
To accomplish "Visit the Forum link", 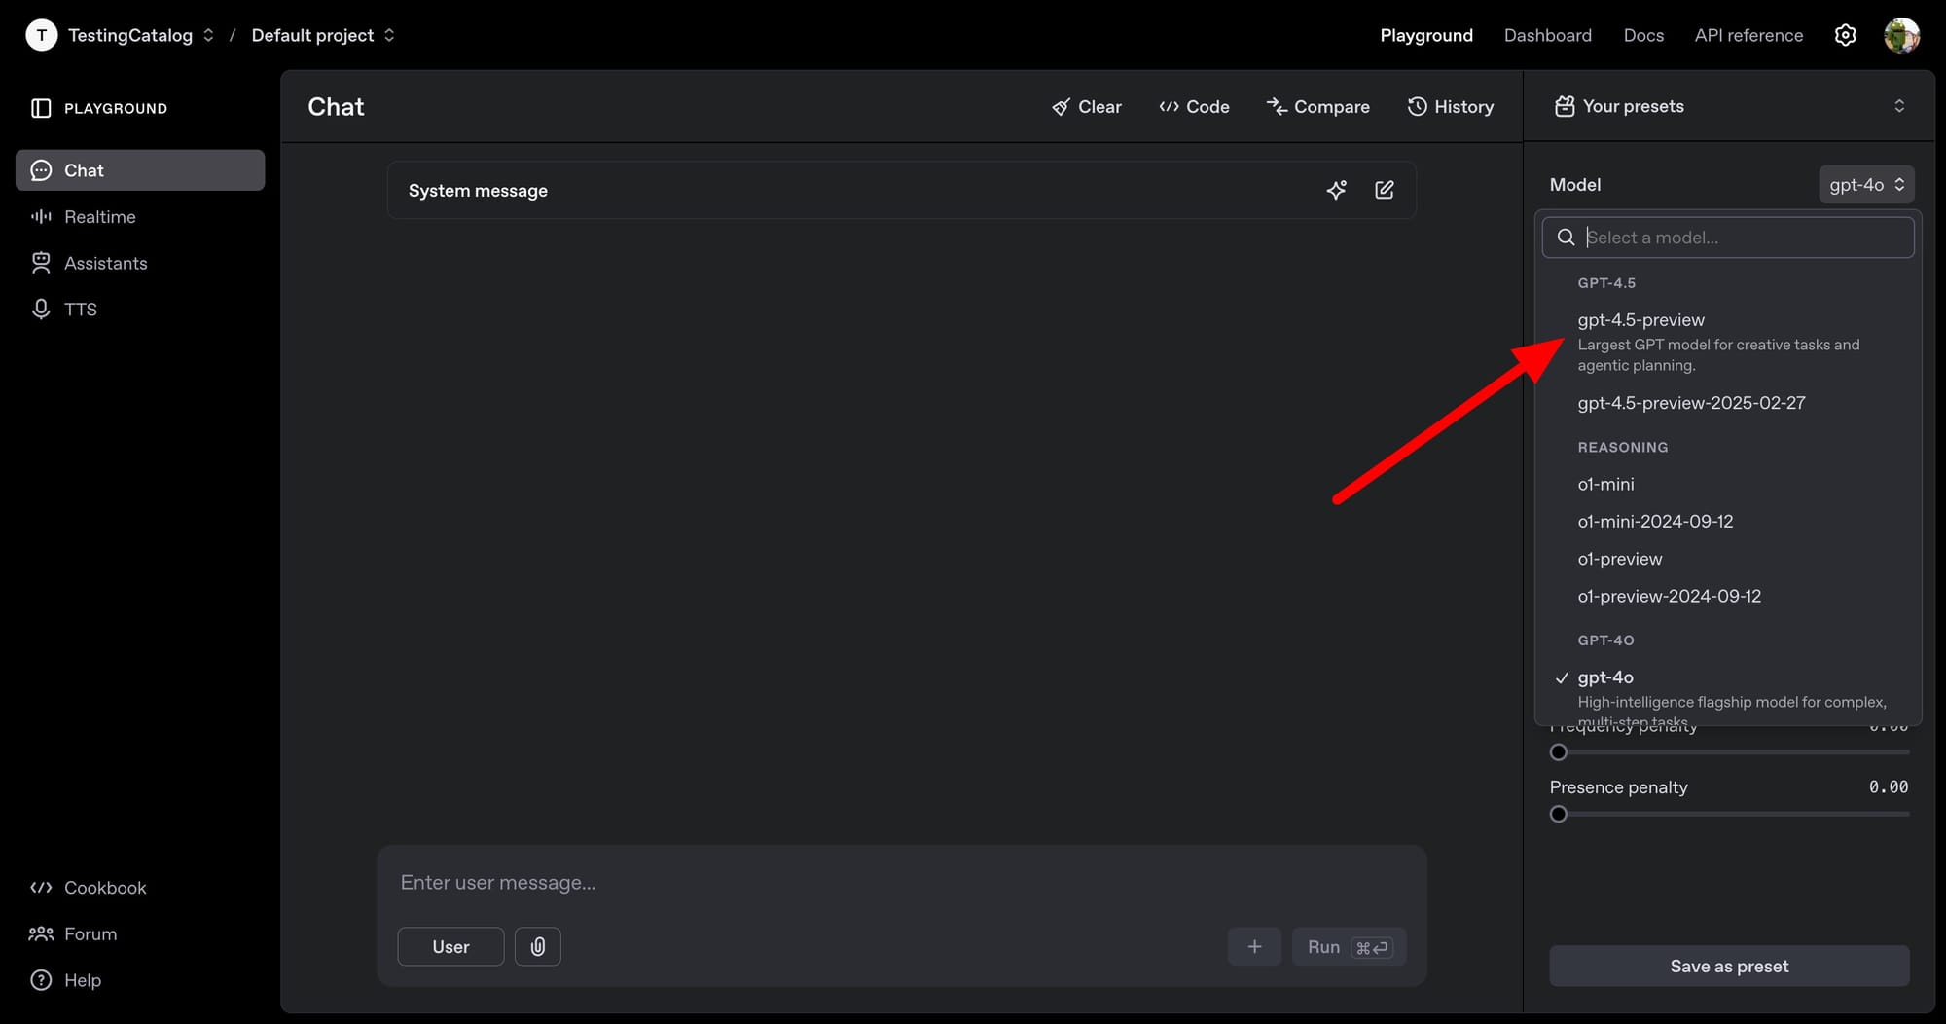I will pos(74,934).
